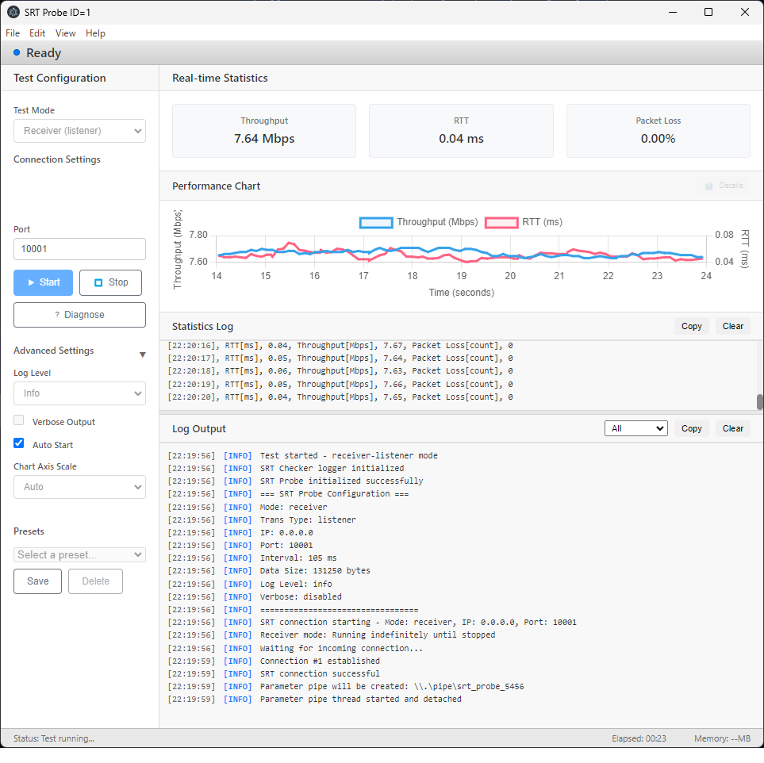This screenshot has height=763, width=764.
Task: Click 'Status: Test running...' in status bar
Action: [54, 739]
